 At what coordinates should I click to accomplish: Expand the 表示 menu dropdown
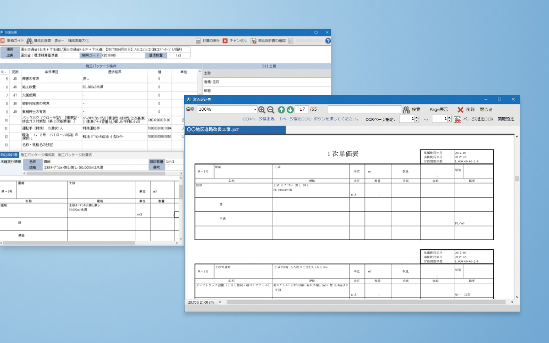[x=59, y=40]
